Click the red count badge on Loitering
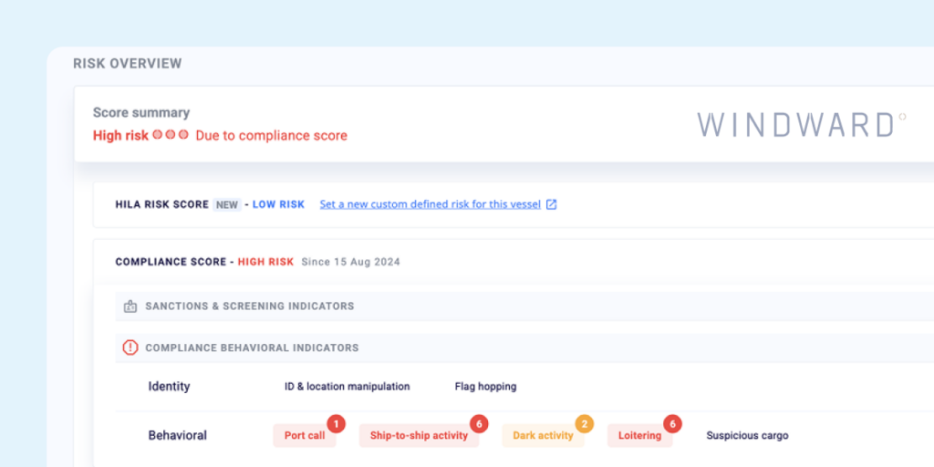This screenshot has height=467, width=934. [672, 424]
